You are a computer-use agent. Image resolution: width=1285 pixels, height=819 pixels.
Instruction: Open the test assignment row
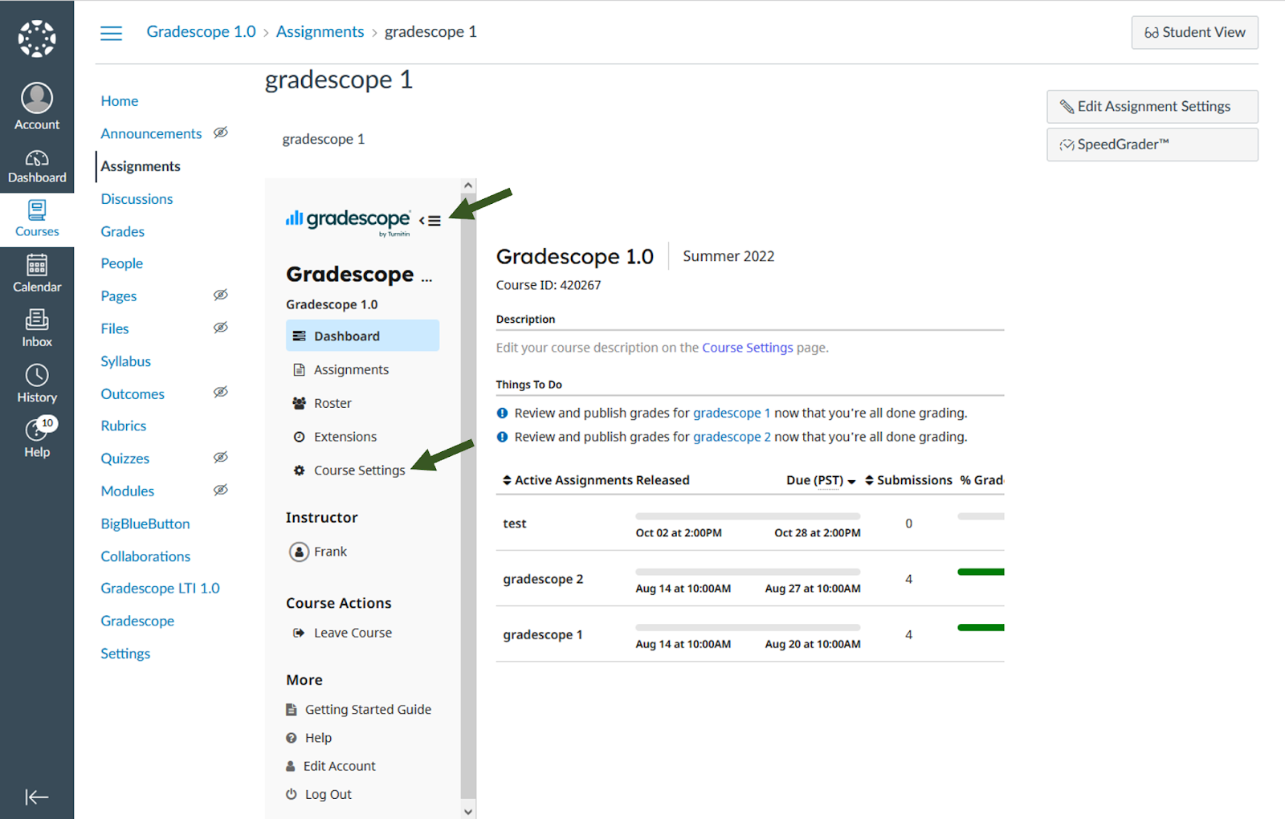[750, 523]
